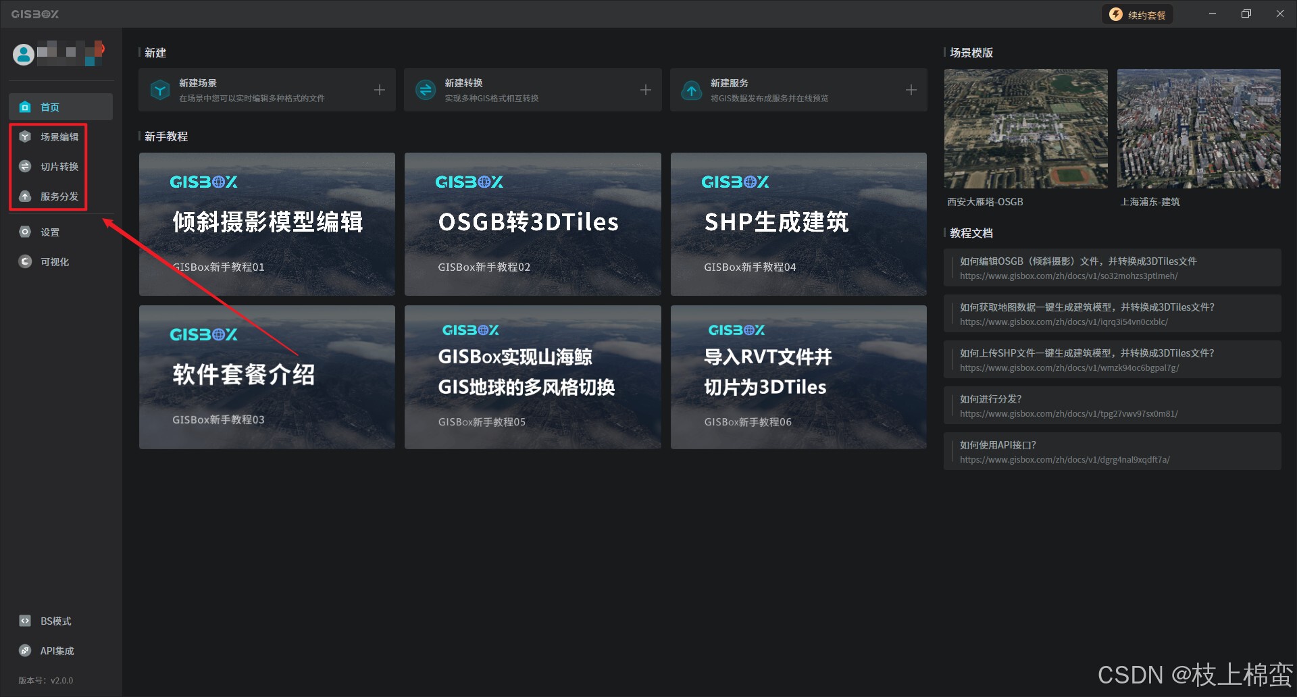Close the GISBox window
1297x697 pixels.
pos(1280,14)
